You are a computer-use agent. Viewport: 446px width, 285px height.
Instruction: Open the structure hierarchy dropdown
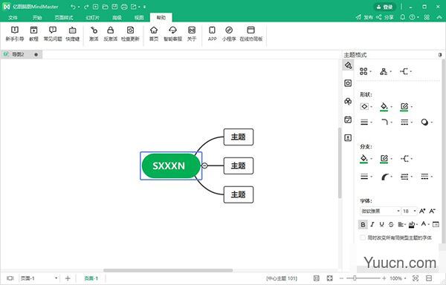coord(385,71)
